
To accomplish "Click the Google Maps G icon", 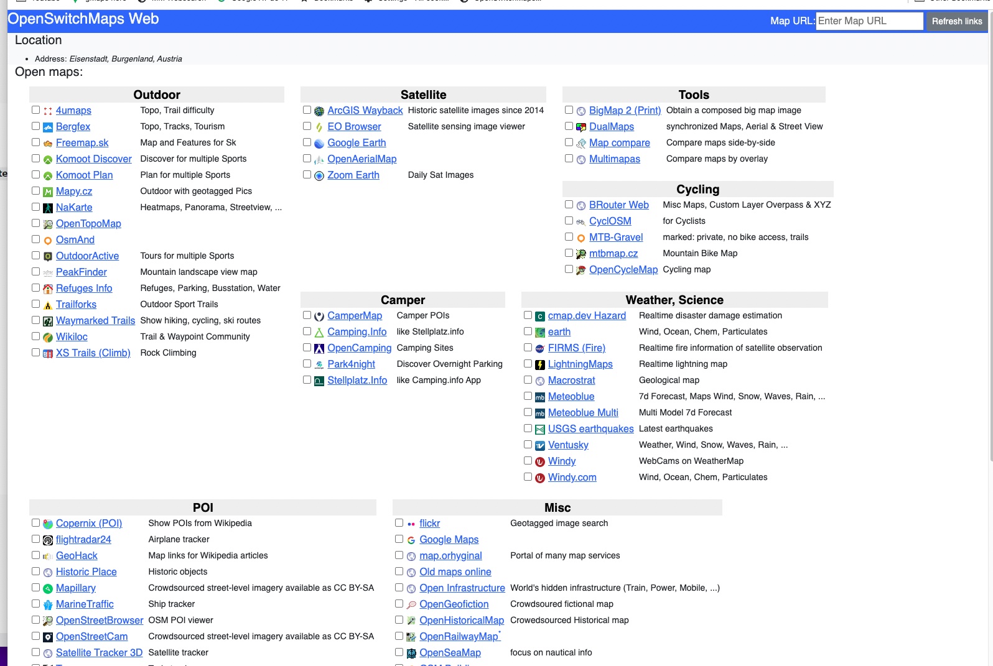I will tap(411, 540).
